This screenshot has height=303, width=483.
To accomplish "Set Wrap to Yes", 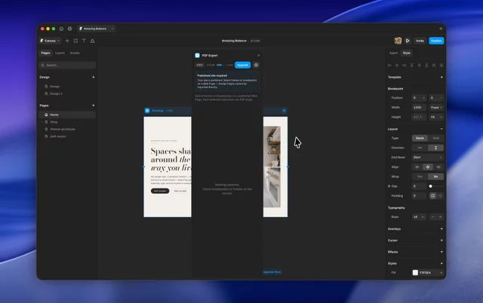I will coord(420,176).
